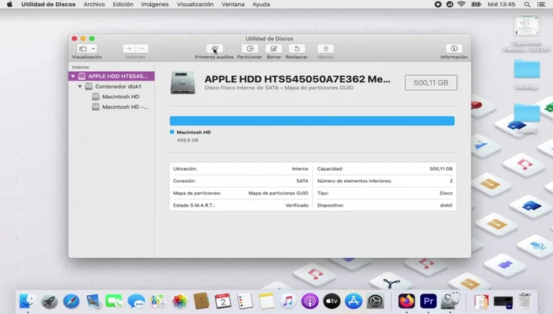Image resolution: width=553 pixels, height=314 pixels.
Task: Click the SATA connection value
Action: pos(302,181)
